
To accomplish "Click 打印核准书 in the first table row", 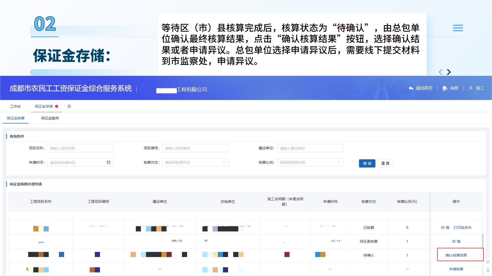I will tap(462, 228).
